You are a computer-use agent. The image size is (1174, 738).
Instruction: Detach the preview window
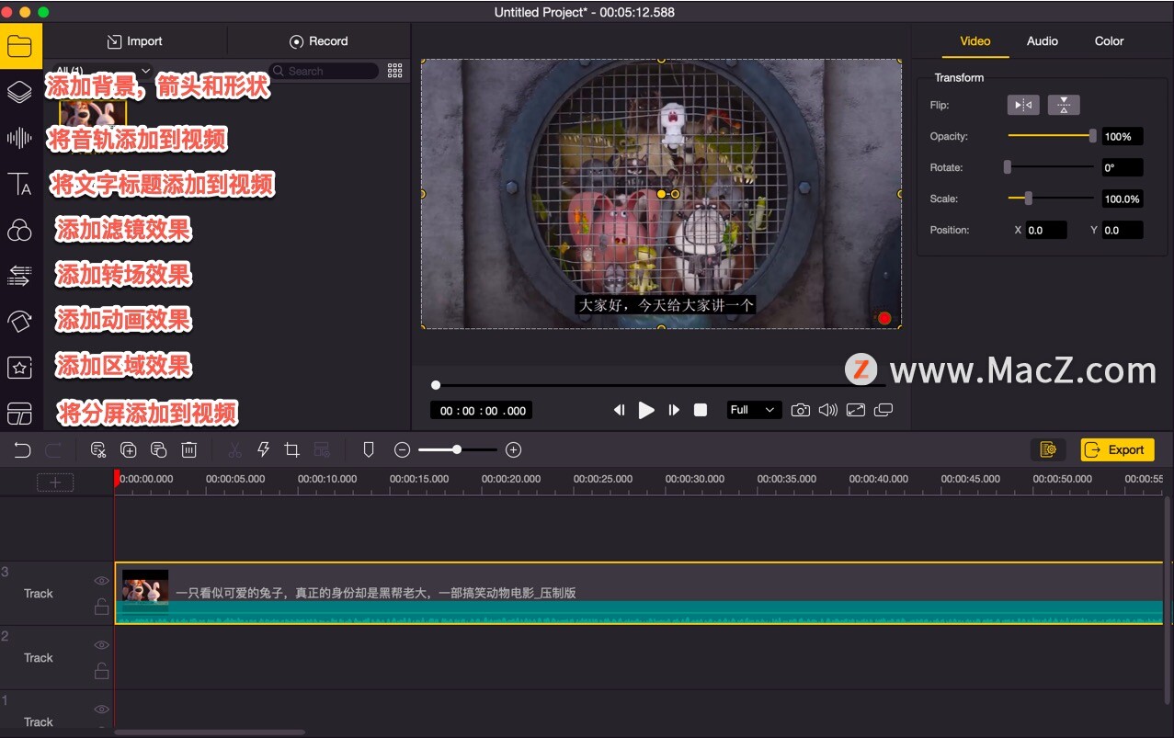(883, 410)
